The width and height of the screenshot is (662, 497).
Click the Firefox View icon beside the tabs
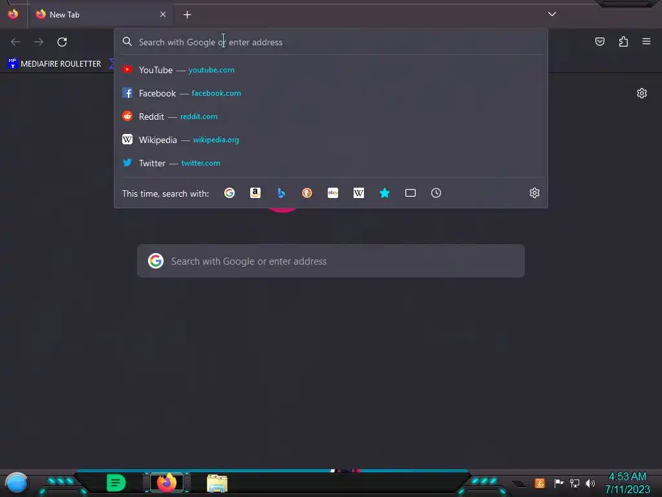click(x=13, y=14)
